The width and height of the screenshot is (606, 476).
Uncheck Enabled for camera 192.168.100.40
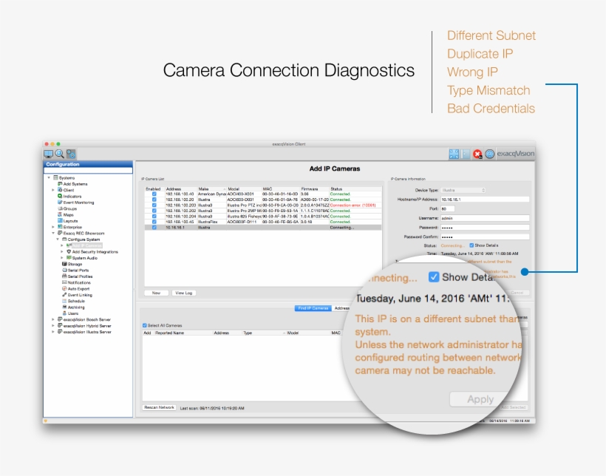(154, 194)
